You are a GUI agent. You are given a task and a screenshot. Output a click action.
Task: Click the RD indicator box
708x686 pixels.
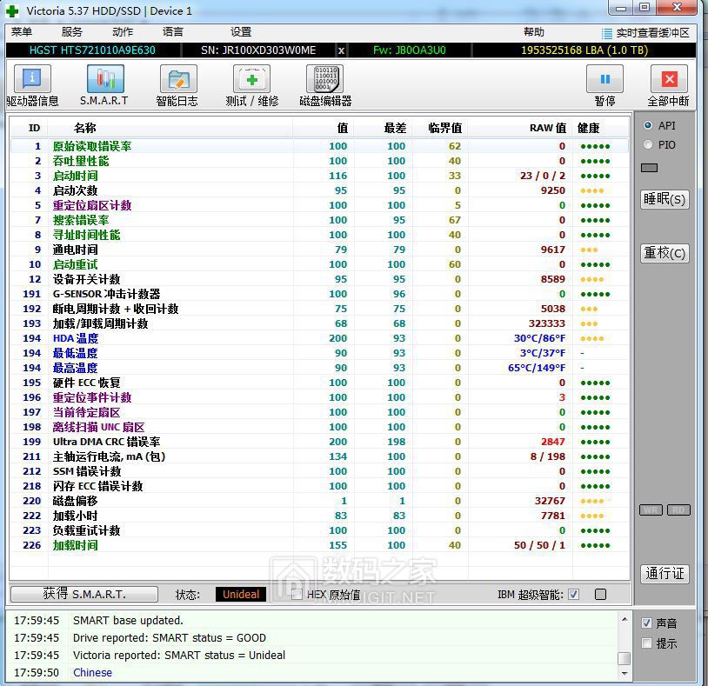coord(678,510)
